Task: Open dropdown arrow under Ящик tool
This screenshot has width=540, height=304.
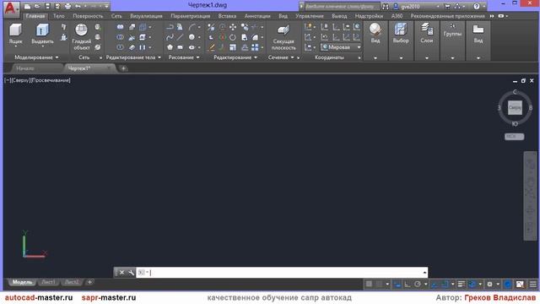Action: (x=15, y=46)
